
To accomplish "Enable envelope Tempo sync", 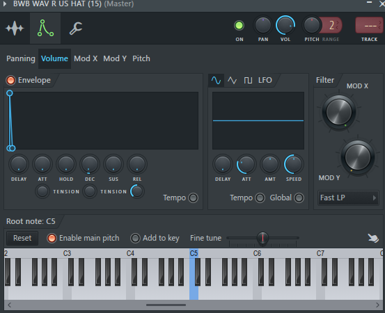I will pos(194,198).
